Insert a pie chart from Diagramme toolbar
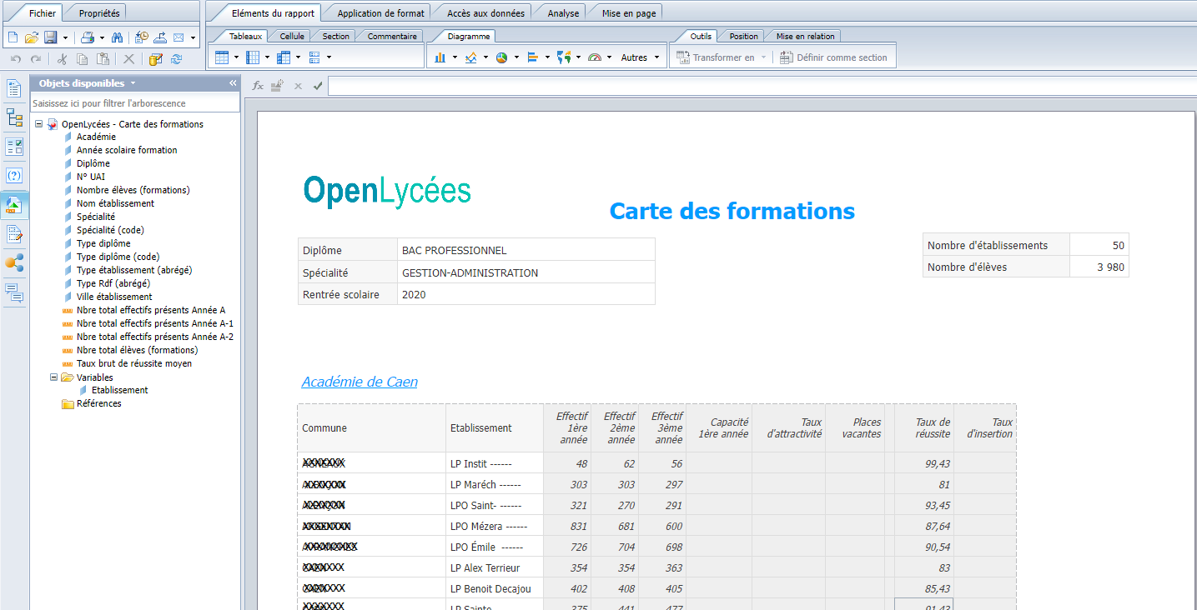 (501, 57)
